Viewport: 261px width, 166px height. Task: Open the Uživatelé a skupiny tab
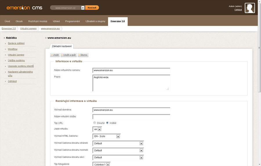(95, 21)
